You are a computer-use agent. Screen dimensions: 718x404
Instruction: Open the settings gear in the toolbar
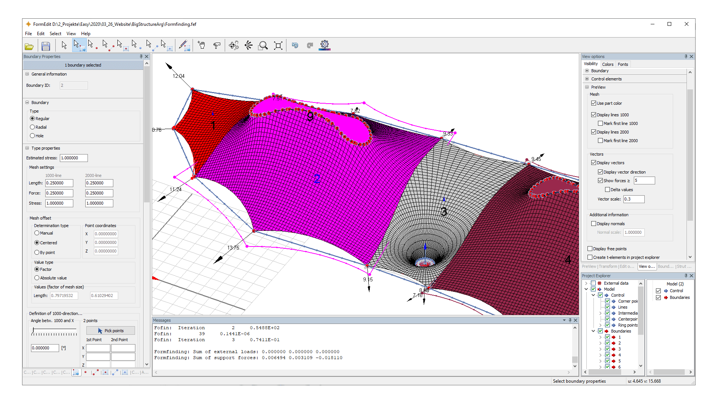(324, 45)
